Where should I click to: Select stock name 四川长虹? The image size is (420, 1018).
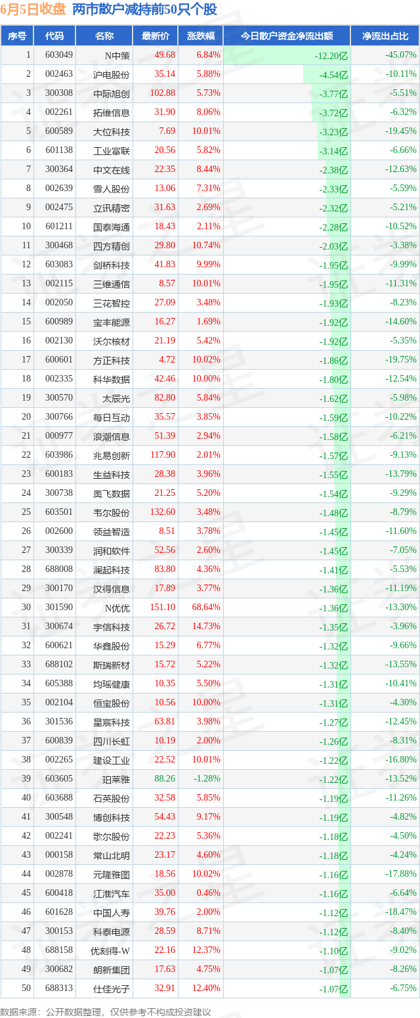112,741
